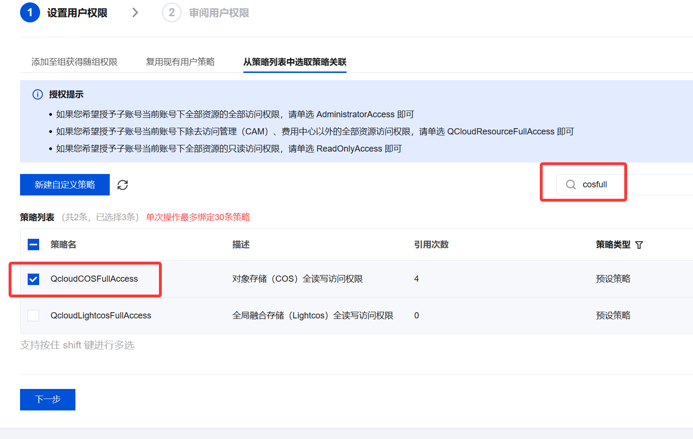Image resolution: width=693 pixels, height=439 pixels.
Task: Click the arrow between the steps
Action: point(135,12)
